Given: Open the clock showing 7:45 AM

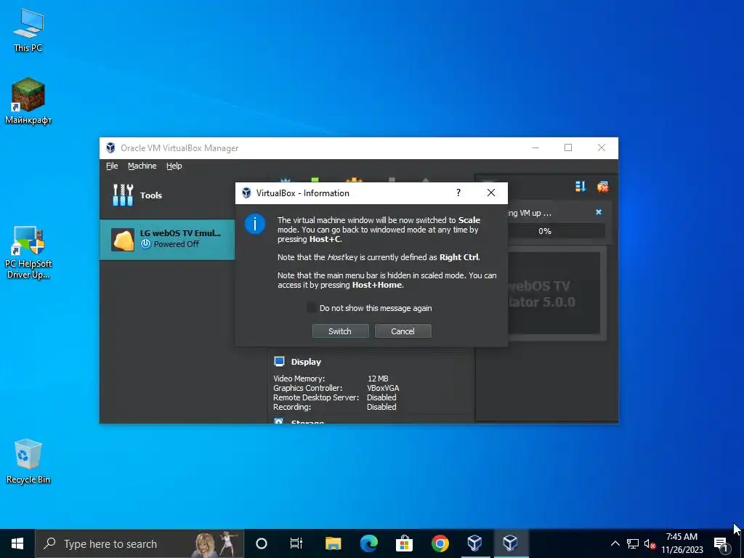Looking at the screenshot, I should pos(682,543).
